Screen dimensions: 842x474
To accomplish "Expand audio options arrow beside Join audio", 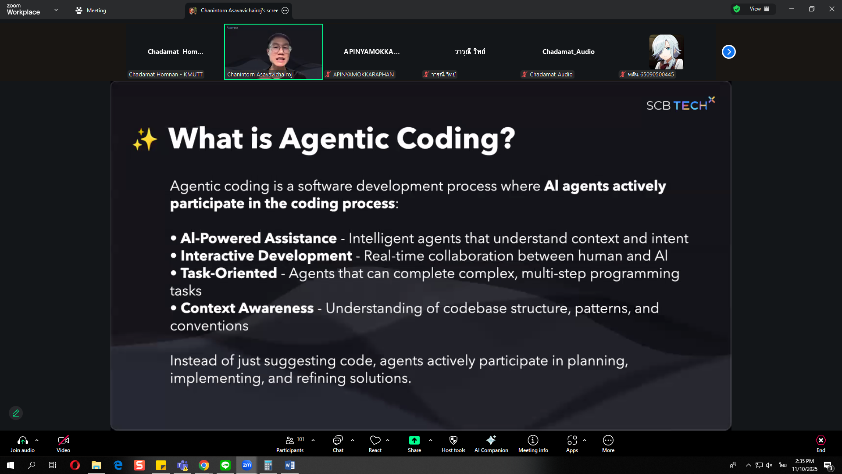I will (x=37, y=440).
